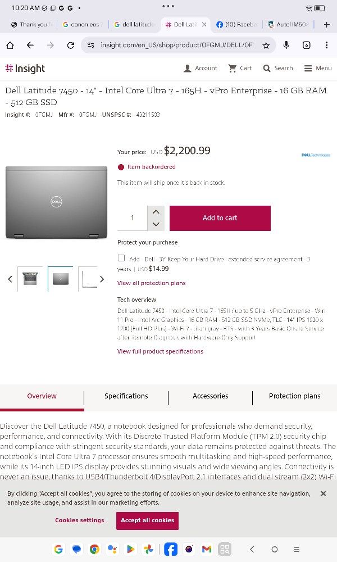This screenshot has height=562, width=337.
Task: Switch to the Accessories tab
Action: coord(211,396)
